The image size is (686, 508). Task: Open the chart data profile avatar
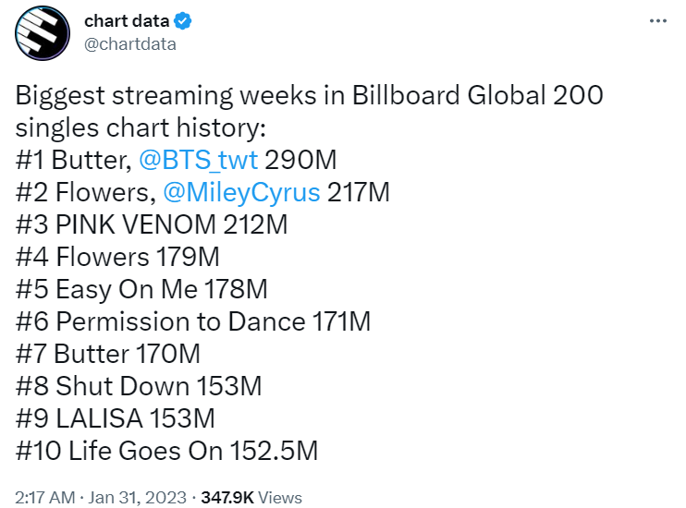pyautogui.click(x=43, y=32)
